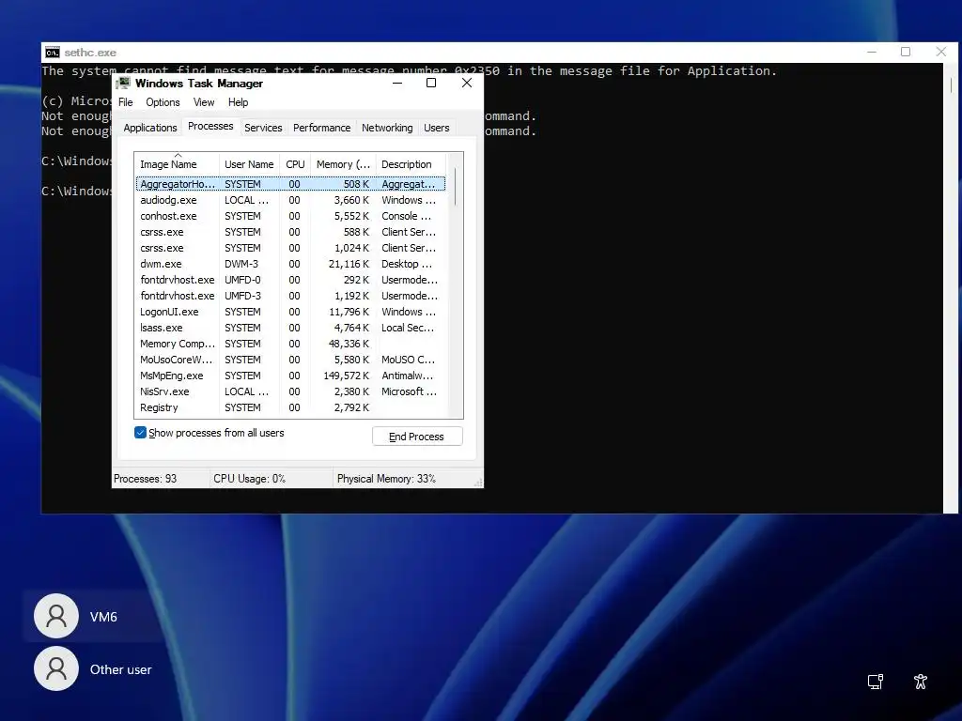
Task: Sort by User Name column header
Action: pyautogui.click(x=249, y=164)
